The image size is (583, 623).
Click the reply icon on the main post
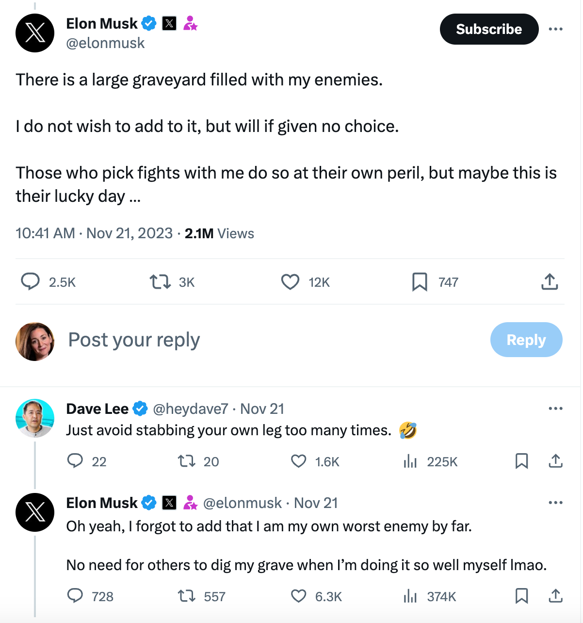click(x=30, y=281)
